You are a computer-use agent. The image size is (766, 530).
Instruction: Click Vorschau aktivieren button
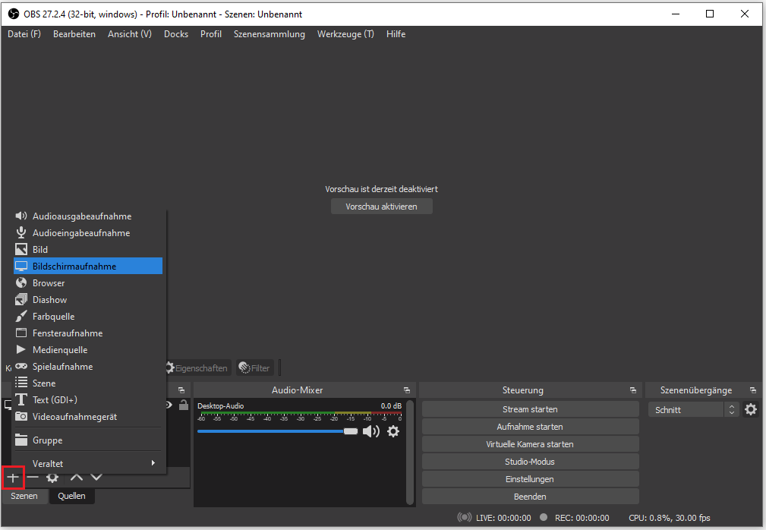click(382, 206)
